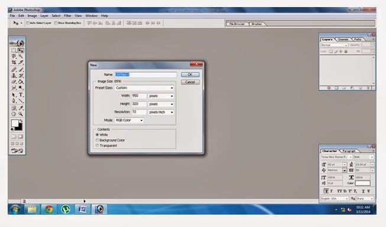Choose White contents radio button

97,134
